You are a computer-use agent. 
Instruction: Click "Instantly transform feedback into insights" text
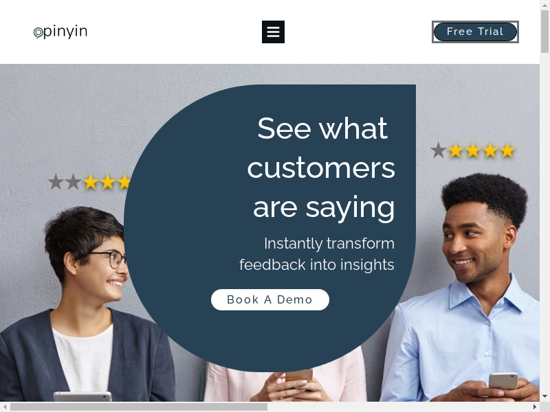pos(317,254)
